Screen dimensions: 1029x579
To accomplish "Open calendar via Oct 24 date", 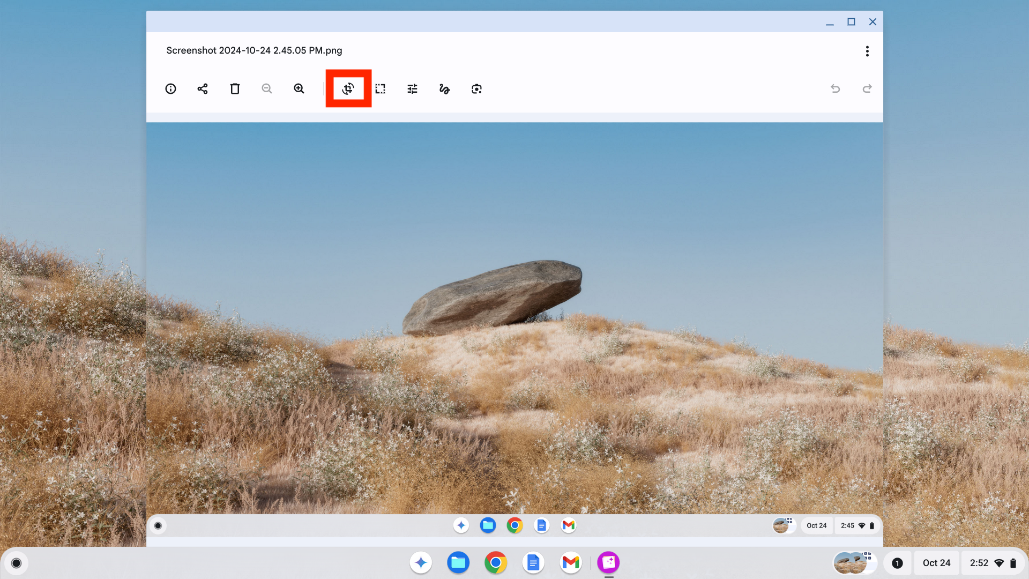I will pyautogui.click(x=936, y=563).
